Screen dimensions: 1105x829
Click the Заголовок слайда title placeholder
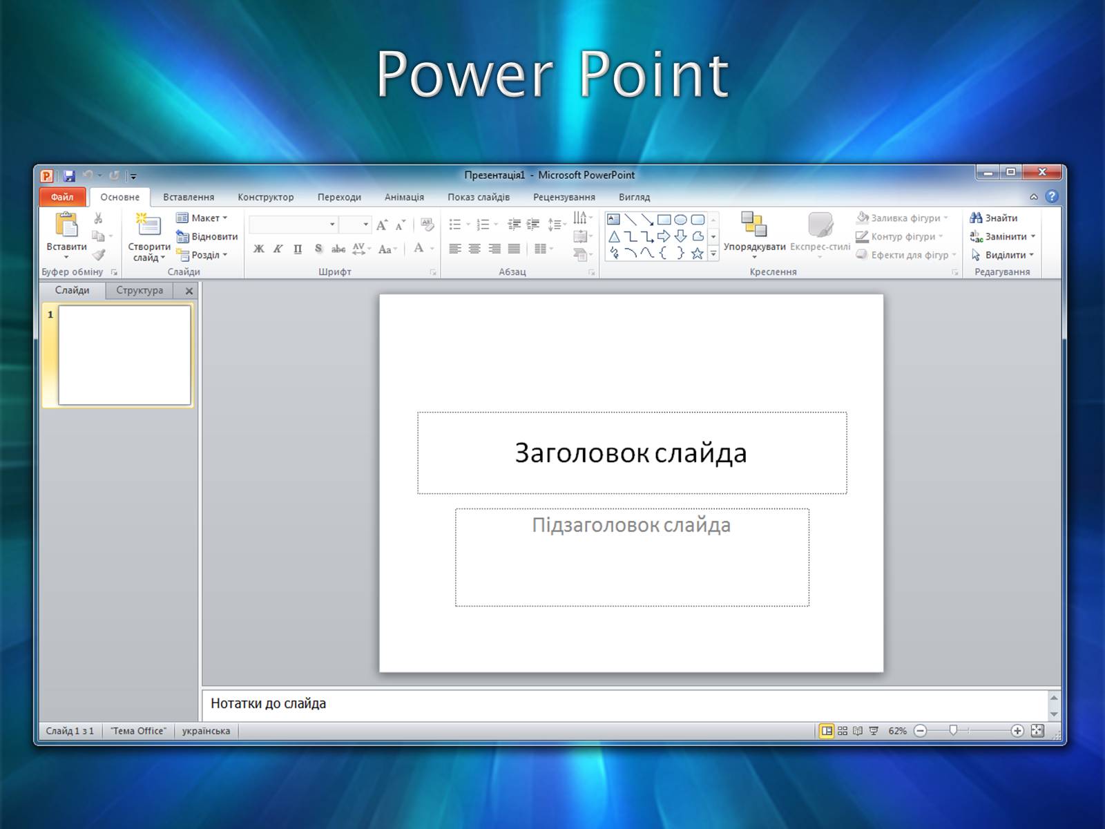point(631,453)
